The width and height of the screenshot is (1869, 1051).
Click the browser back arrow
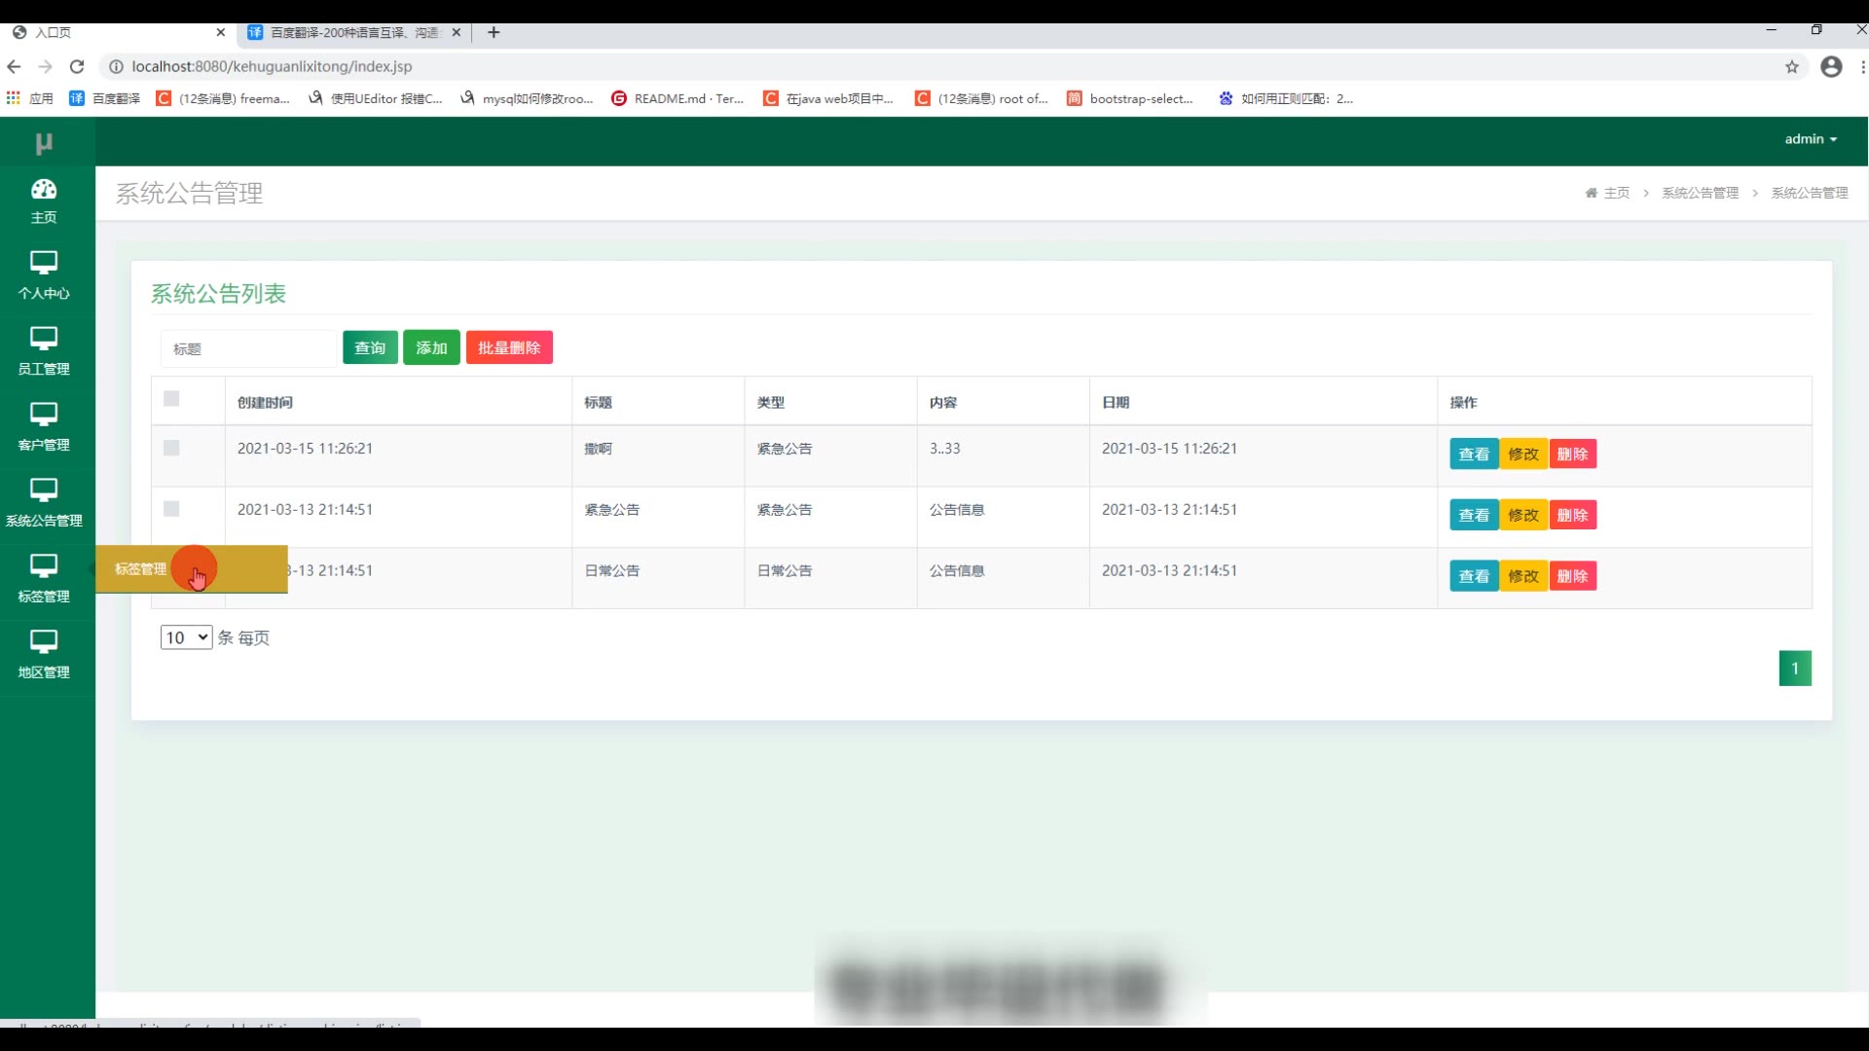click(14, 66)
